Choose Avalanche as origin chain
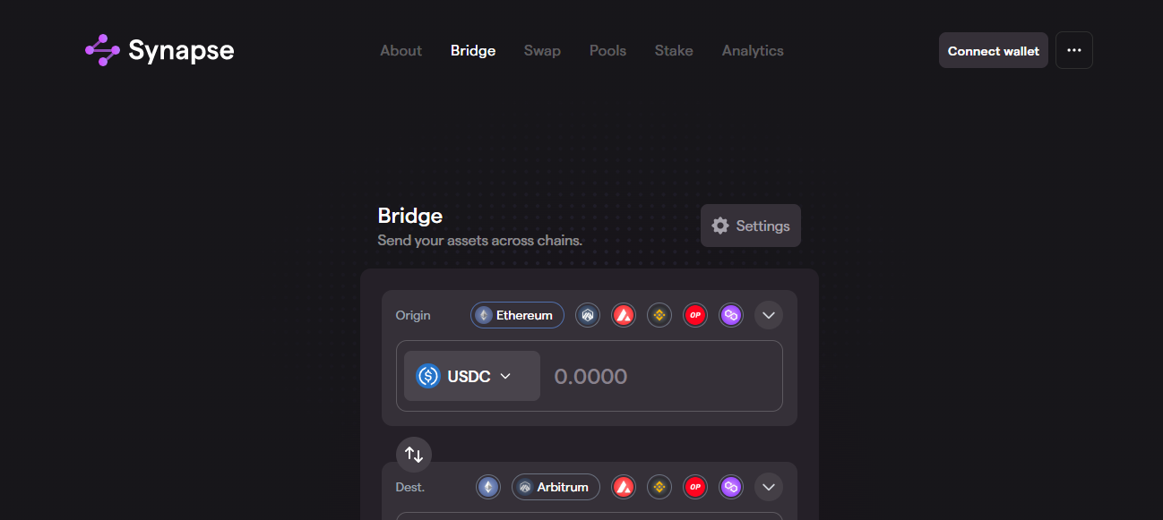 click(624, 315)
